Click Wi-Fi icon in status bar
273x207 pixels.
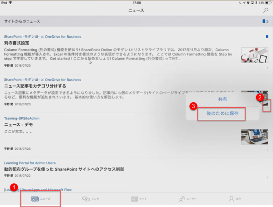pyautogui.click(x=10, y=3)
